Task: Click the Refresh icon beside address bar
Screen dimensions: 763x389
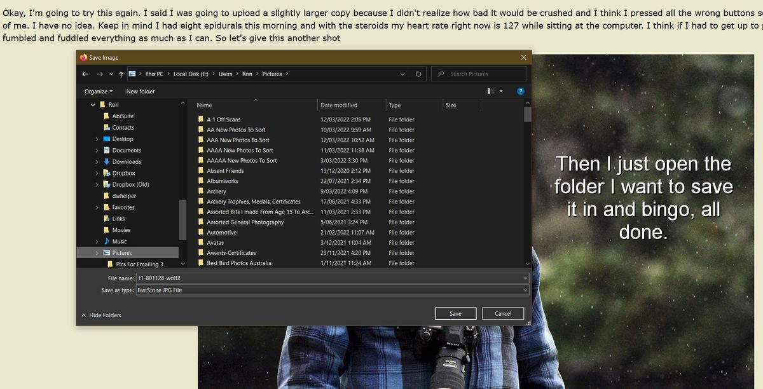Action: click(418, 74)
